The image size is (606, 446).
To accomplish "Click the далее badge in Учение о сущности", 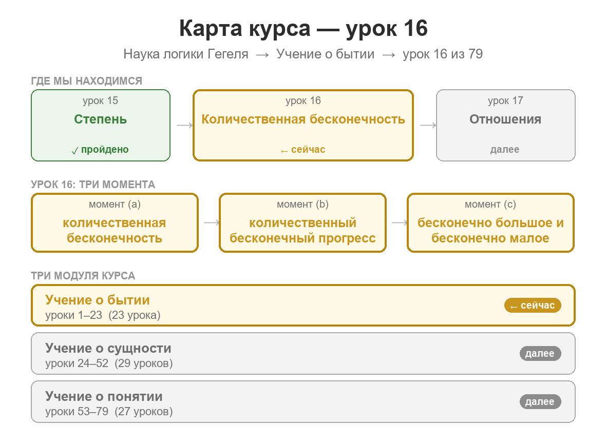I will coord(540,353).
